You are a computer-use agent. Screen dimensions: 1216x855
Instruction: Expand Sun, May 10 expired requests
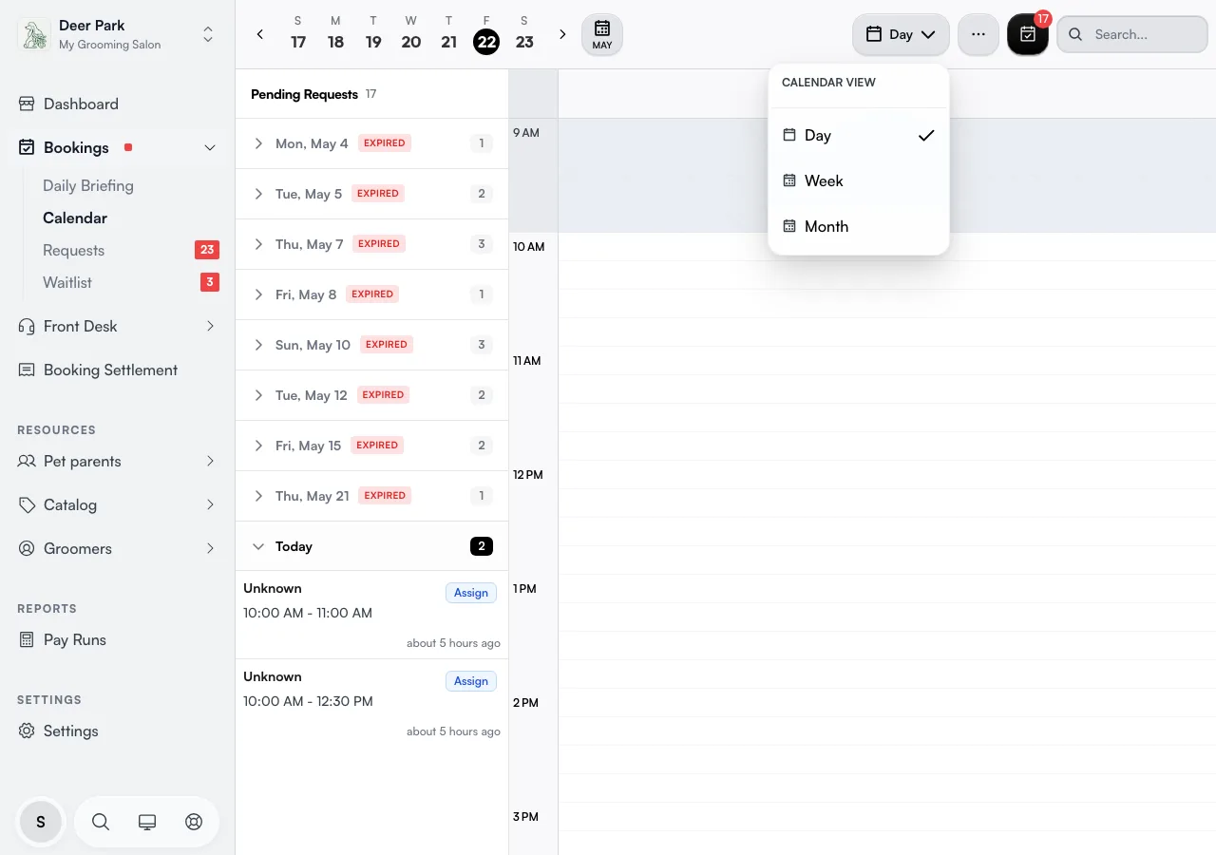pyautogui.click(x=371, y=345)
